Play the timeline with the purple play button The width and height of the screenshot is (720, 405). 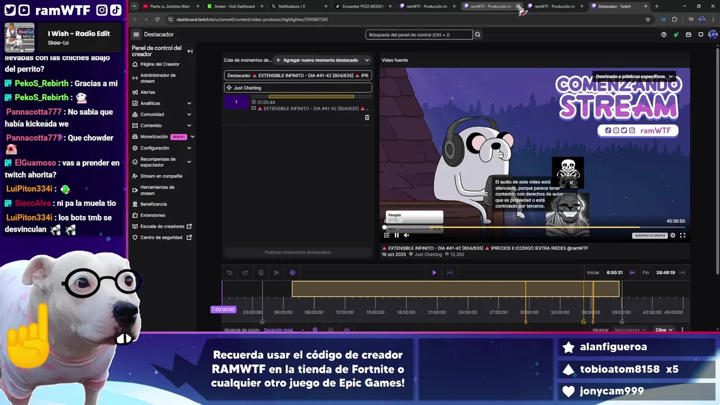point(434,273)
